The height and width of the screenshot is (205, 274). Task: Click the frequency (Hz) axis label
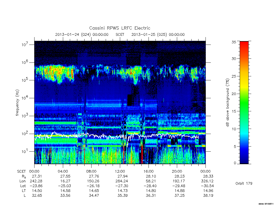17,103
